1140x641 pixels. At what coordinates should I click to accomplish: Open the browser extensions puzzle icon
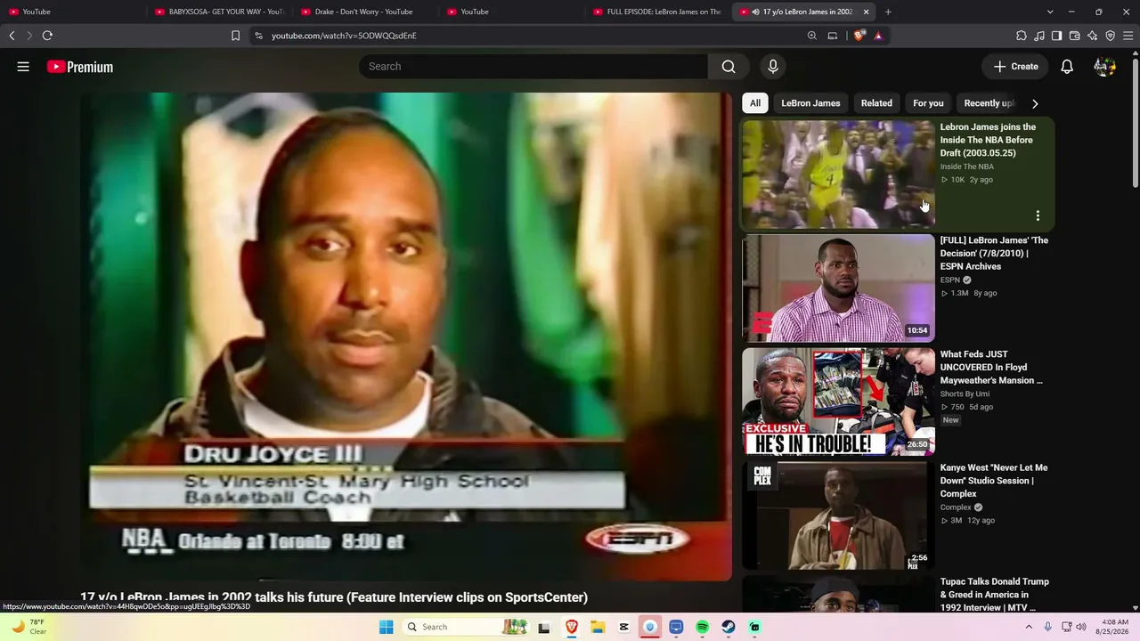(x=1022, y=36)
